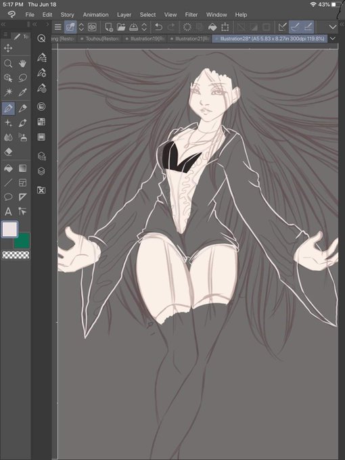The image size is (345, 460).
Task: Select the Eyedropper tool
Action: click(22, 93)
